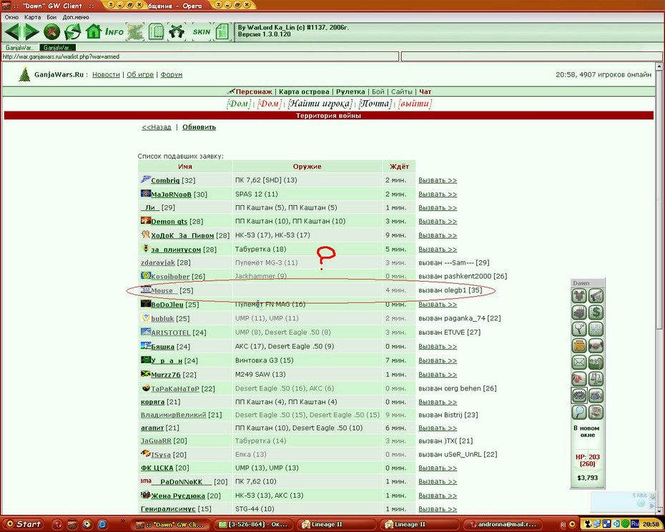Open the group of people icon in Dawn panel
This screenshot has height=532, width=665.
tap(596, 363)
